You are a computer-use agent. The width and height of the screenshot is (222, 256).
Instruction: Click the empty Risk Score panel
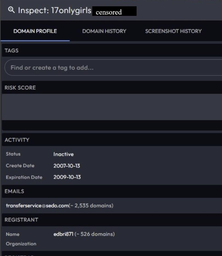tap(112, 107)
